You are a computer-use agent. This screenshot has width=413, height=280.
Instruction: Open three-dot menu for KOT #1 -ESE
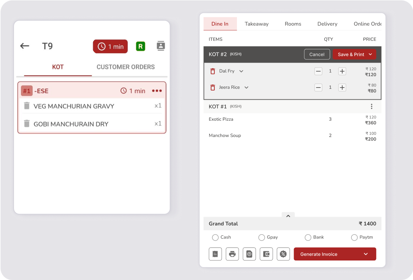point(157,91)
